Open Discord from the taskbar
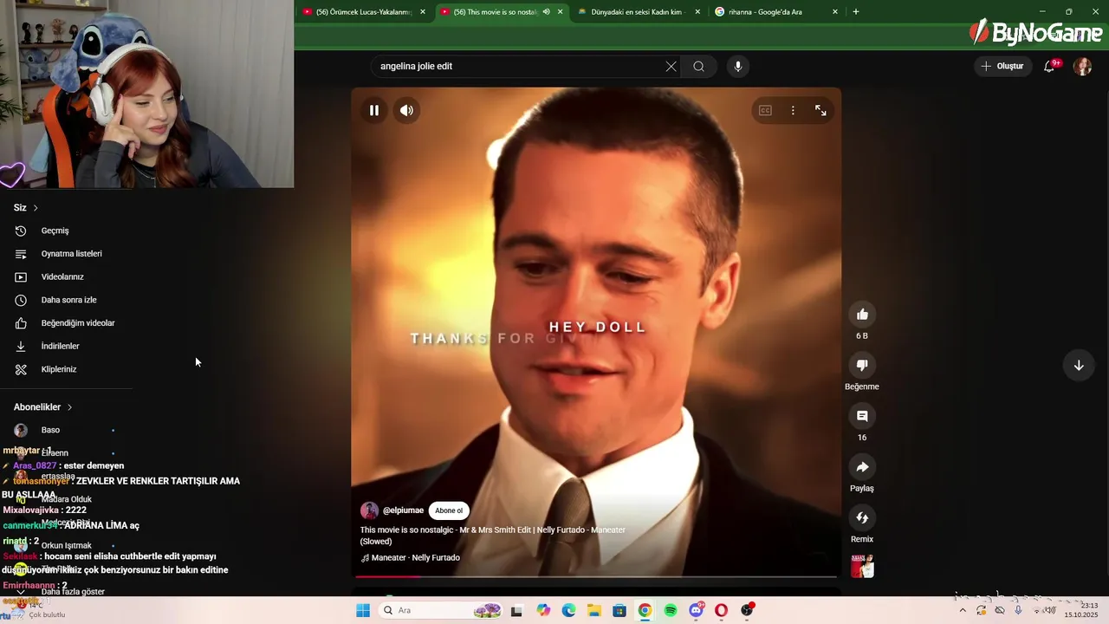 coord(696,610)
